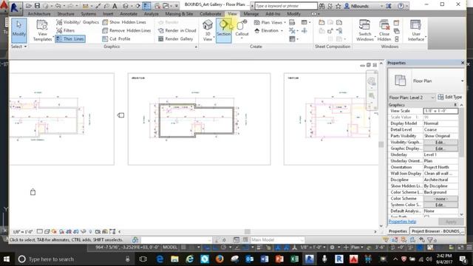Screen dimensions: 473x266
Task: Click horizontal scrollbar thumb in drawing area
Action: pyautogui.click(x=248, y=231)
